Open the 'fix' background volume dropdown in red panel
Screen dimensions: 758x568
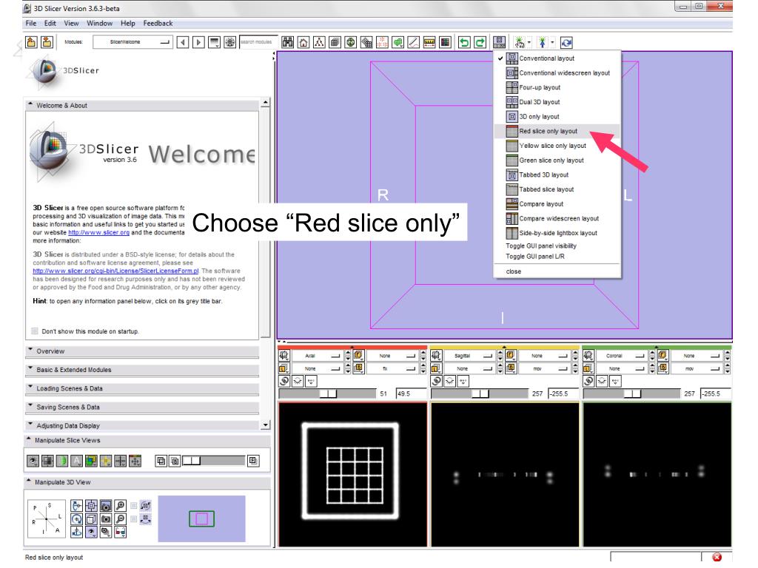point(392,368)
